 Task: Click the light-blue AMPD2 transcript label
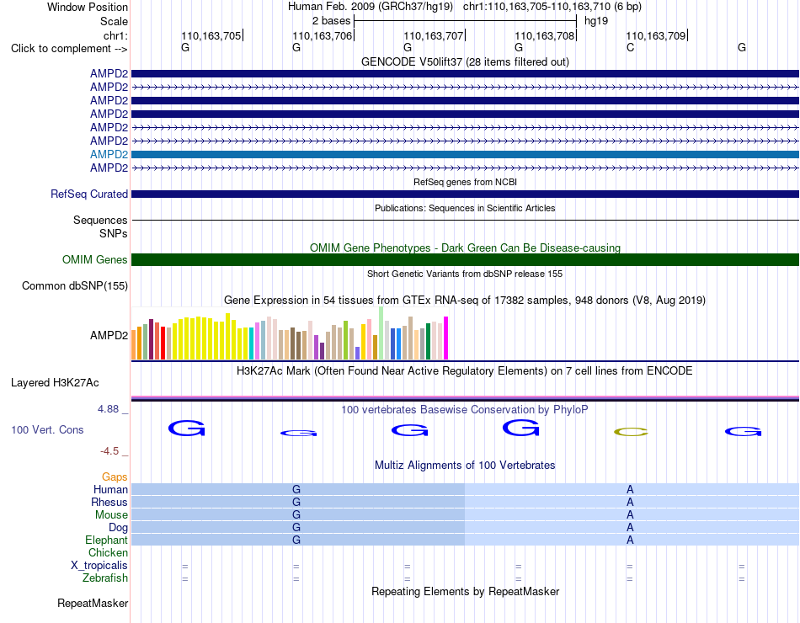[x=109, y=154]
